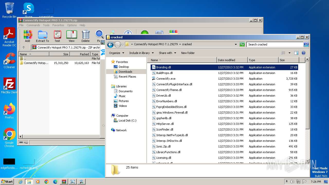Select Downloads in navigation pane
Screen dimensions: 329x185
coord(125,72)
